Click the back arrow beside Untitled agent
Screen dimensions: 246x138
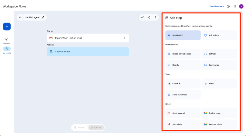coord(20,17)
